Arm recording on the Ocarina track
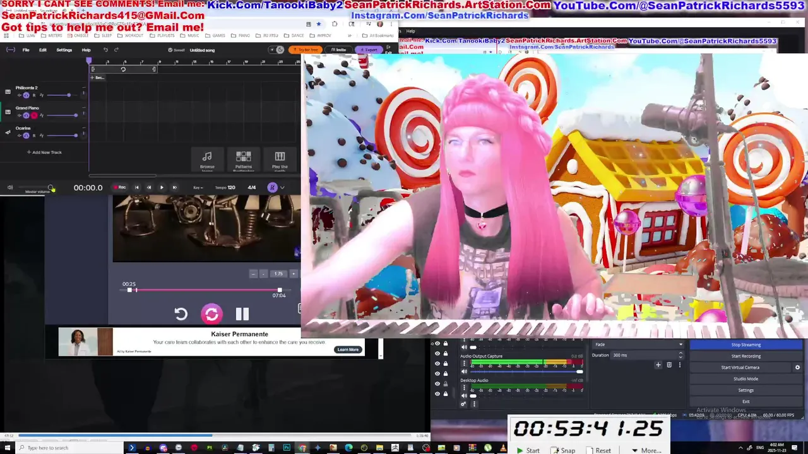Image resolution: width=808 pixels, height=454 pixels. point(34,136)
